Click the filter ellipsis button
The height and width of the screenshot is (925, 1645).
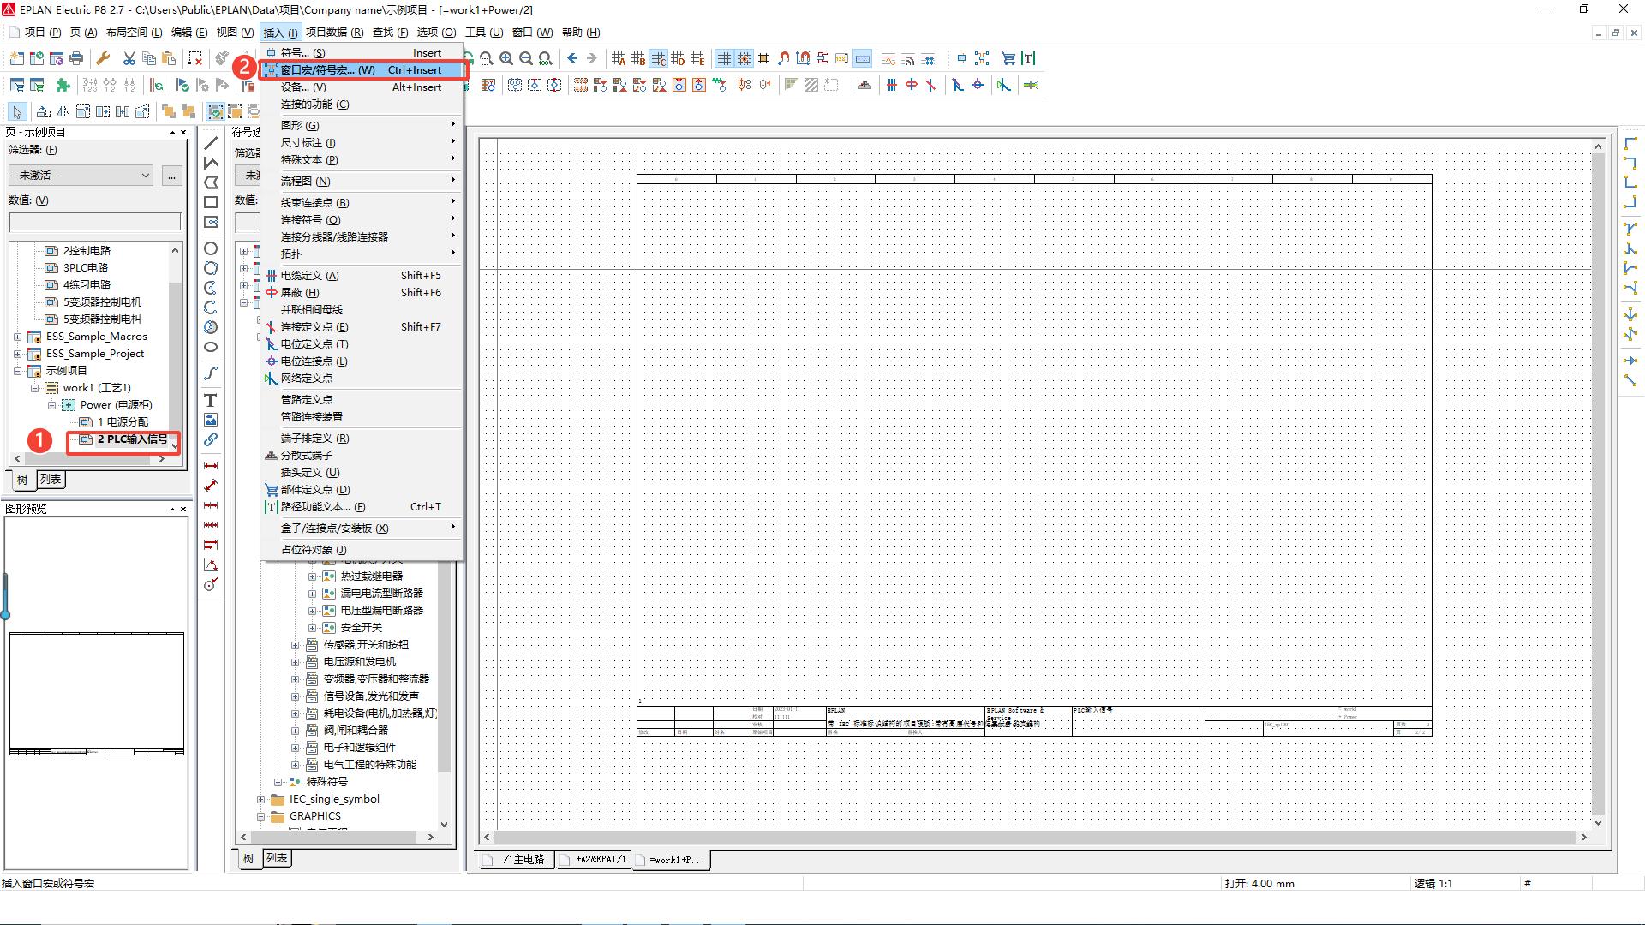tap(171, 175)
